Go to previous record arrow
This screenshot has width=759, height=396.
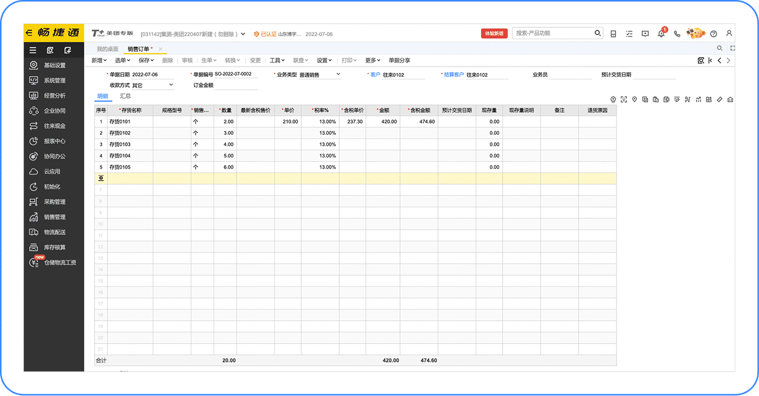point(719,60)
